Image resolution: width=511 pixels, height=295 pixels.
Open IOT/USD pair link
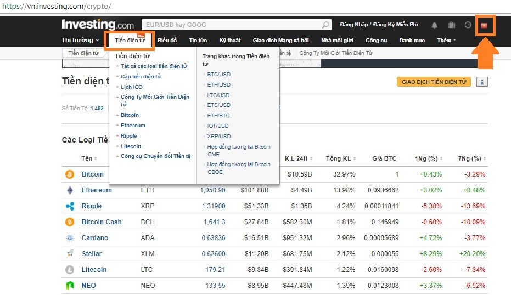click(218, 126)
